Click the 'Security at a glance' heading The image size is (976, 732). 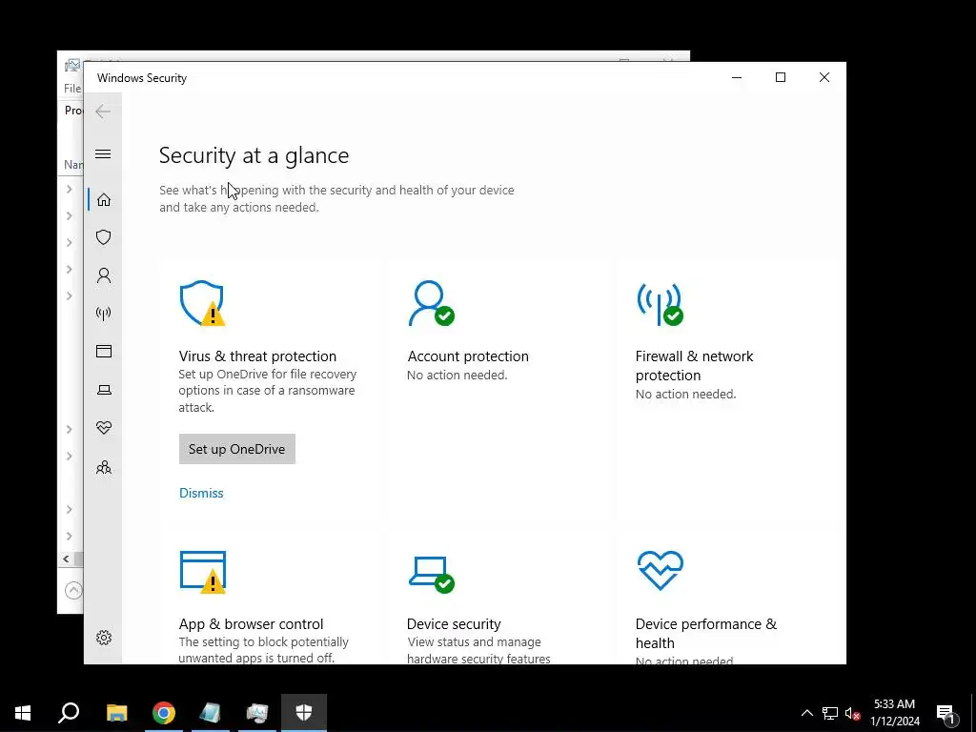click(254, 155)
